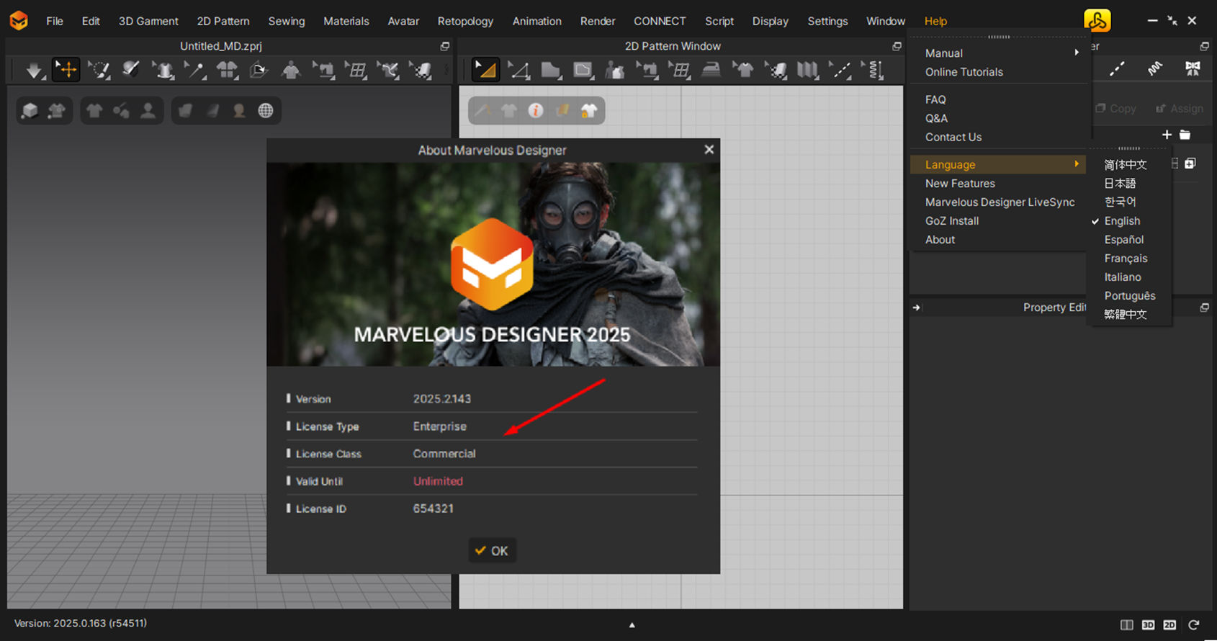The image size is (1217, 641).
Task: Undock the Property Editor panel
Action: (x=1204, y=308)
